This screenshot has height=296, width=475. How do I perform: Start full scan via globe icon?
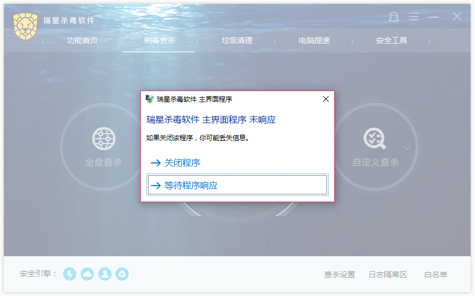coord(104,139)
